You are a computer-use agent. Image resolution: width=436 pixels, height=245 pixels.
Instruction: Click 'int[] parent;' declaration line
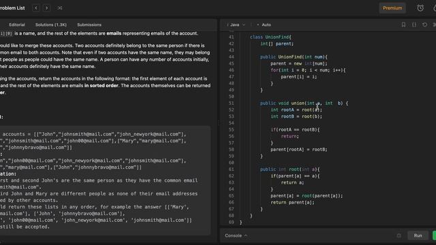click(x=277, y=44)
